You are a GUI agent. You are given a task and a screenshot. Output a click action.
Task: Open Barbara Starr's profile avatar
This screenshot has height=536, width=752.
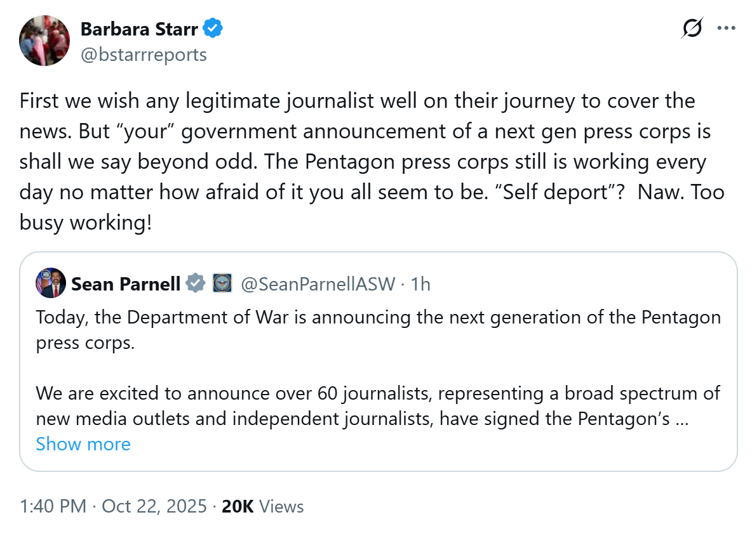[44, 41]
